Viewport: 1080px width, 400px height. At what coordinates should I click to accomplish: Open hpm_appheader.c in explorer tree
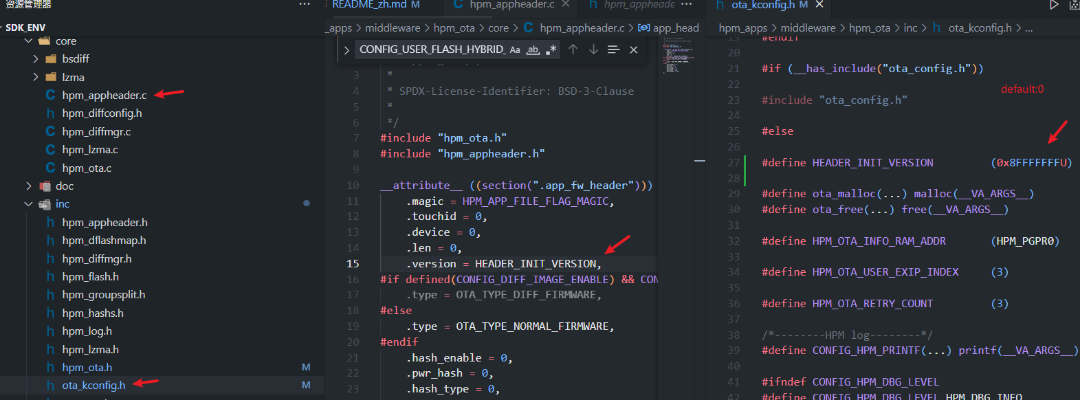[104, 95]
